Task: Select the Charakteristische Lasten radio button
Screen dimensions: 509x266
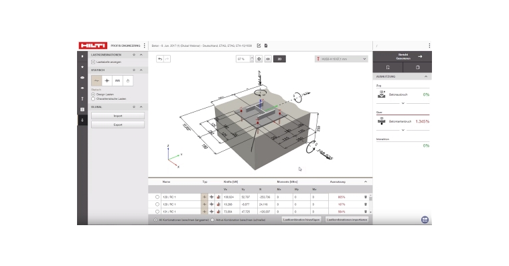Action: click(93, 98)
